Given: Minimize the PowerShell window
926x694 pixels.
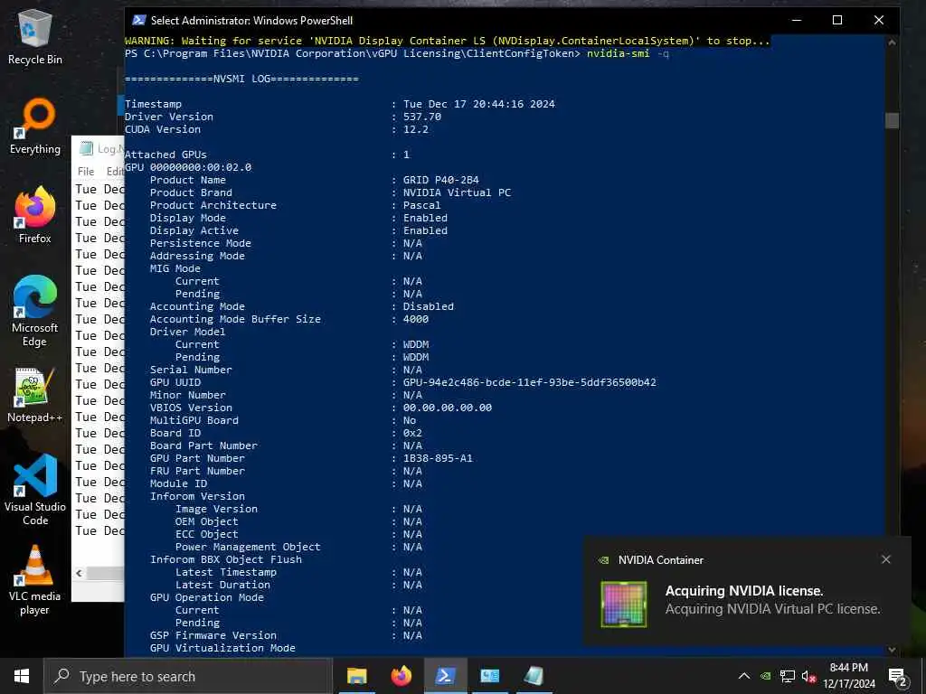Looking at the screenshot, I should click(x=796, y=20).
